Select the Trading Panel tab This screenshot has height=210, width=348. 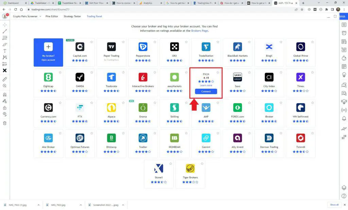(x=94, y=16)
